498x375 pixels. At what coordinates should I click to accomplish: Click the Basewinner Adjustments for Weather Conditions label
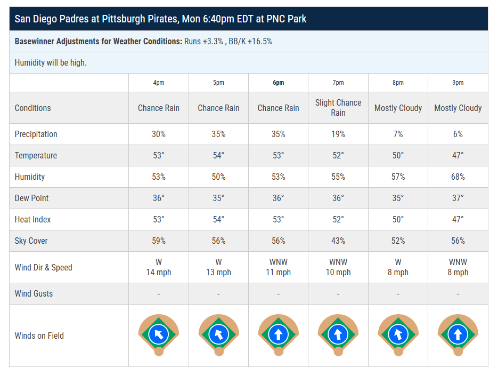(98, 41)
